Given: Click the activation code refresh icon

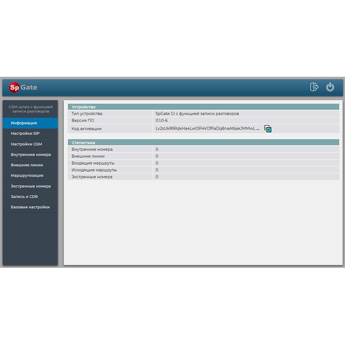Looking at the screenshot, I should tap(268, 129).
